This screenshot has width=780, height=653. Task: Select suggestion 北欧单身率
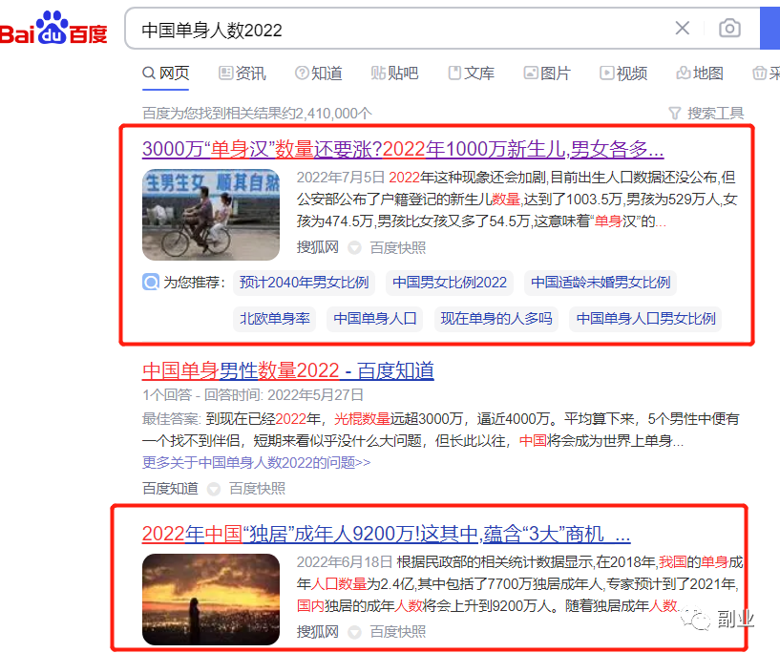[x=275, y=319]
